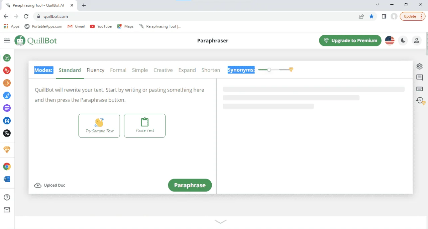Image resolution: width=428 pixels, height=229 pixels.
Task: Open the YouTube bookmark
Action: click(x=101, y=26)
